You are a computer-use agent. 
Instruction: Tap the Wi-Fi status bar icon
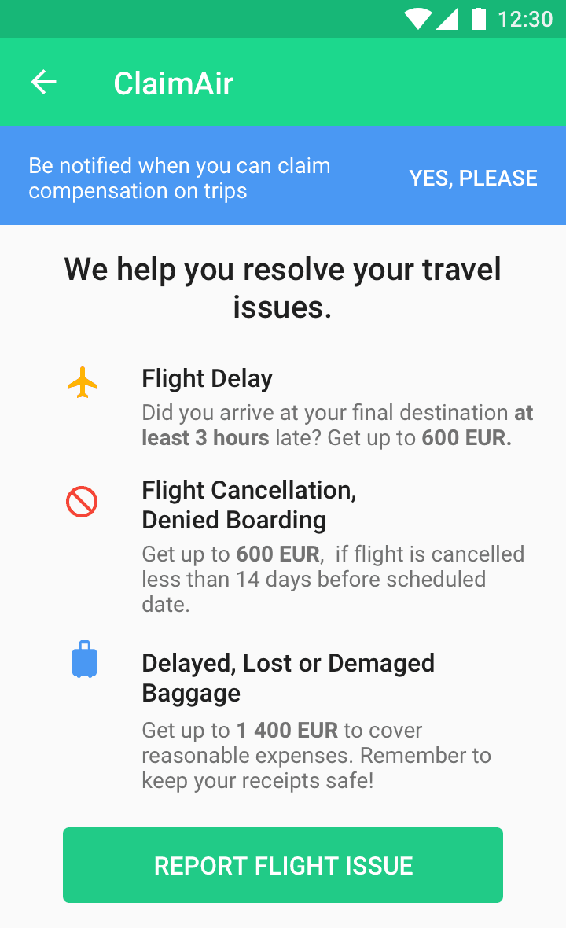417,19
